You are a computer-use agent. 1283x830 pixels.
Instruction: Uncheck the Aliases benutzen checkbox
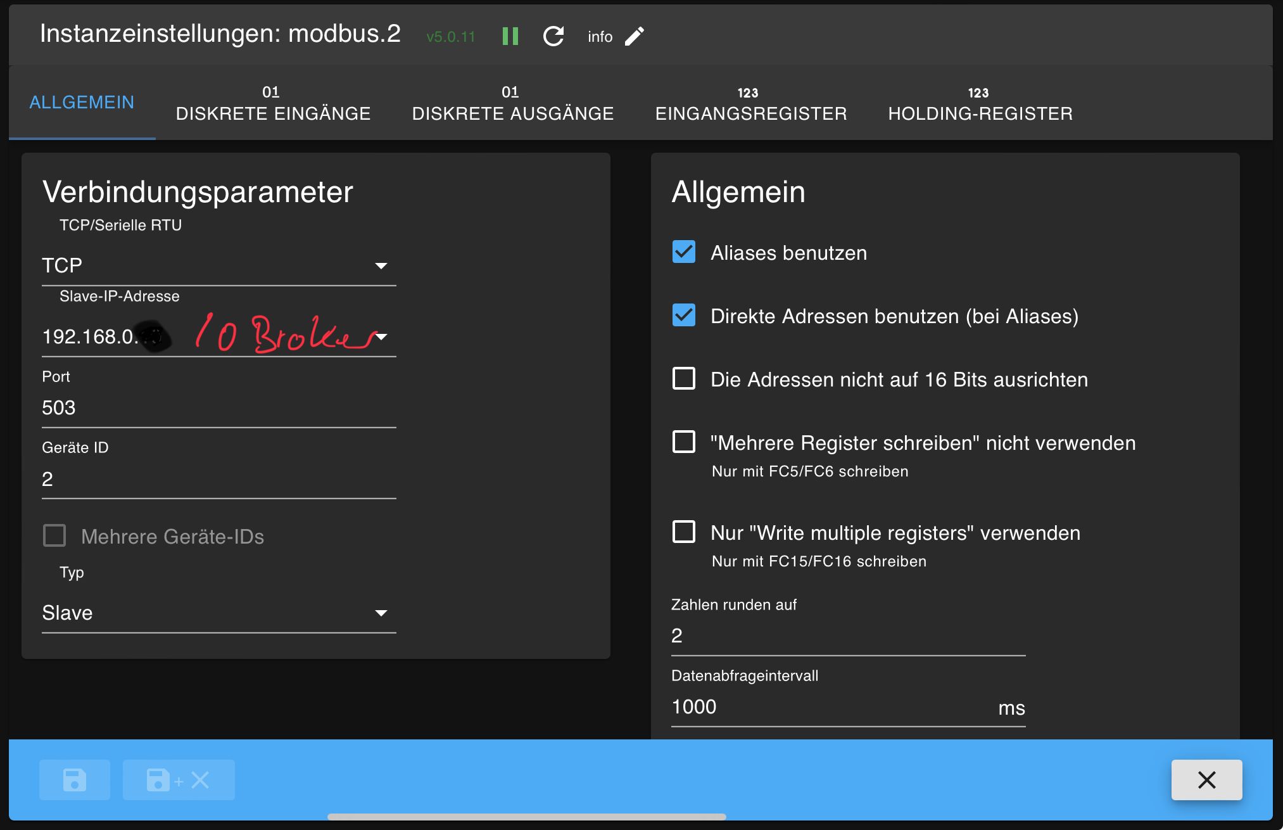pyautogui.click(x=684, y=252)
